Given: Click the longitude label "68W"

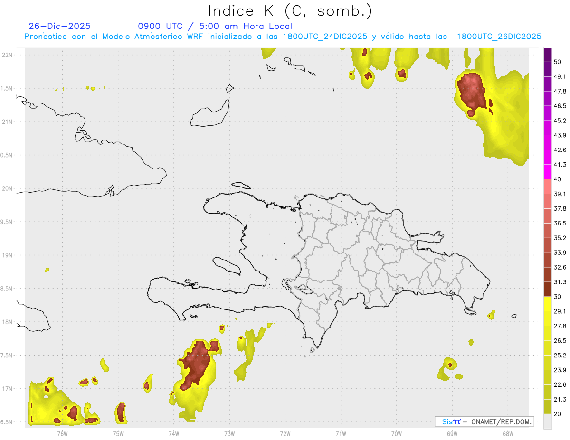Looking at the screenshot, I should click(x=508, y=433).
